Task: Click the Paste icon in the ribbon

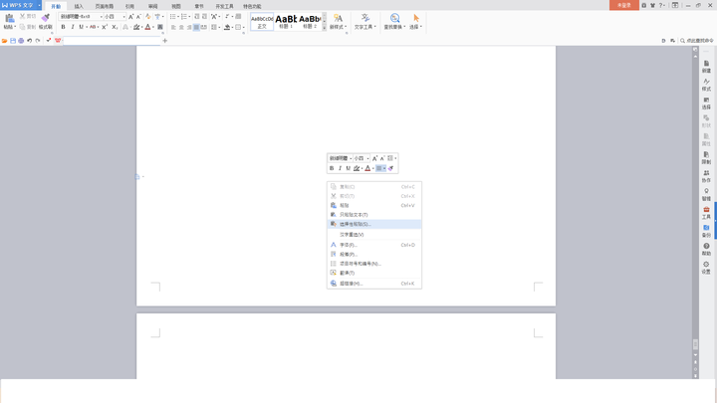Action: pyautogui.click(x=9, y=18)
